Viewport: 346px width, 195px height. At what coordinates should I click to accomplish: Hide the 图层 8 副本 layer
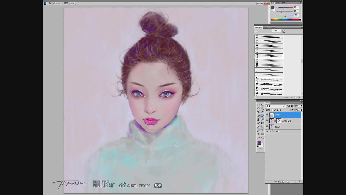(267, 121)
